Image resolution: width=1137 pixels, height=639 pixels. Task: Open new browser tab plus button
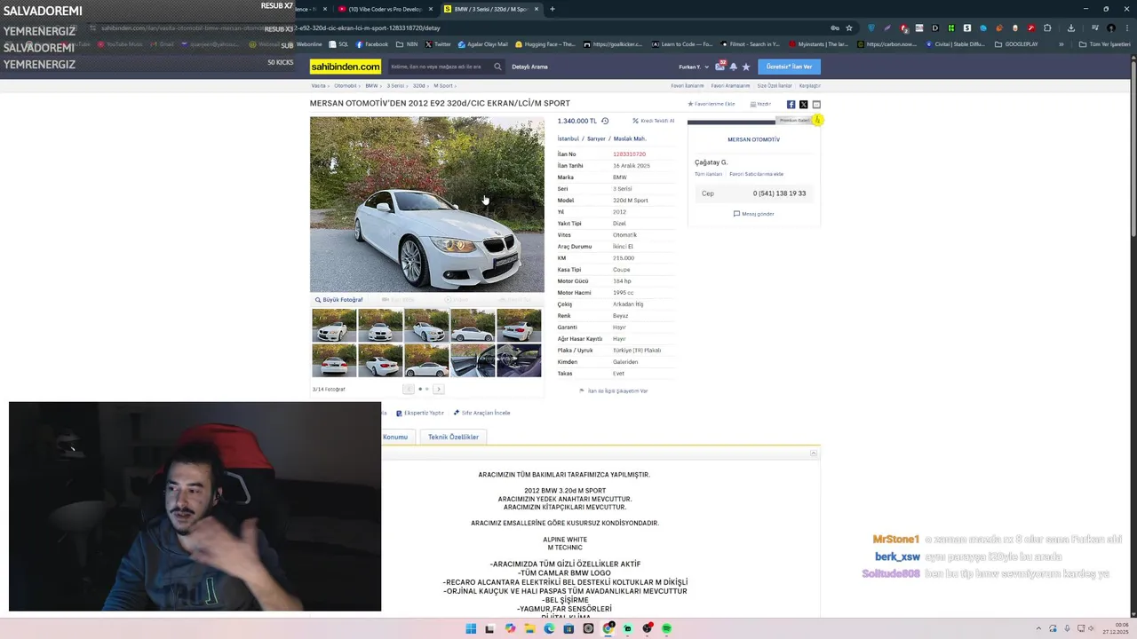553,9
